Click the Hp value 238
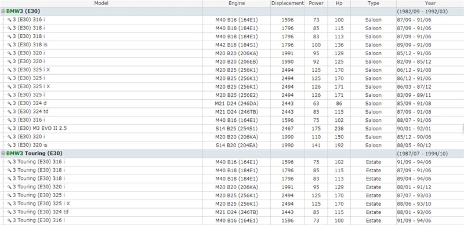 [x=339, y=129]
